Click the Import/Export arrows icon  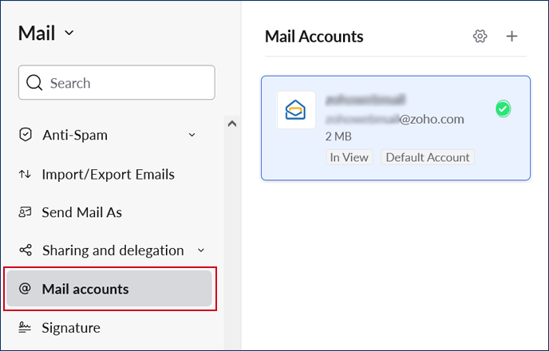[x=25, y=174]
